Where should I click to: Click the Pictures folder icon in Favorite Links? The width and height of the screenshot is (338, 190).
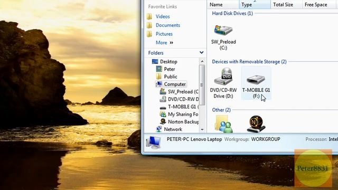pyautogui.click(x=149, y=34)
